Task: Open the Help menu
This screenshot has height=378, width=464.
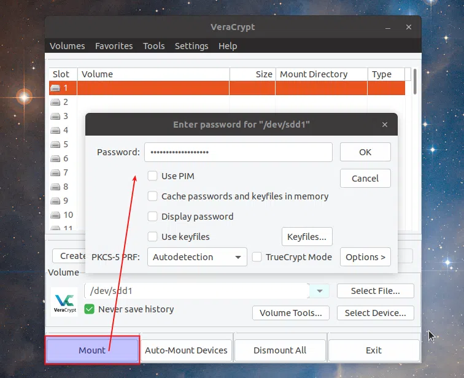Action: pyautogui.click(x=228, y=46)
